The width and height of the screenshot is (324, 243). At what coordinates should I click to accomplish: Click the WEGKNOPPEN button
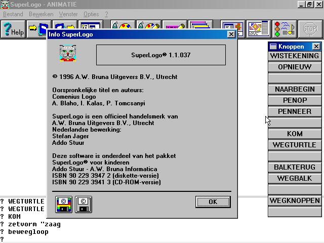pos(295,201)
